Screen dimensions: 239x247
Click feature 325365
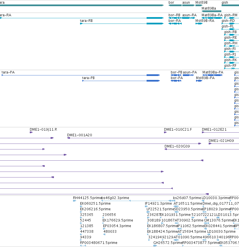point(81,218)
